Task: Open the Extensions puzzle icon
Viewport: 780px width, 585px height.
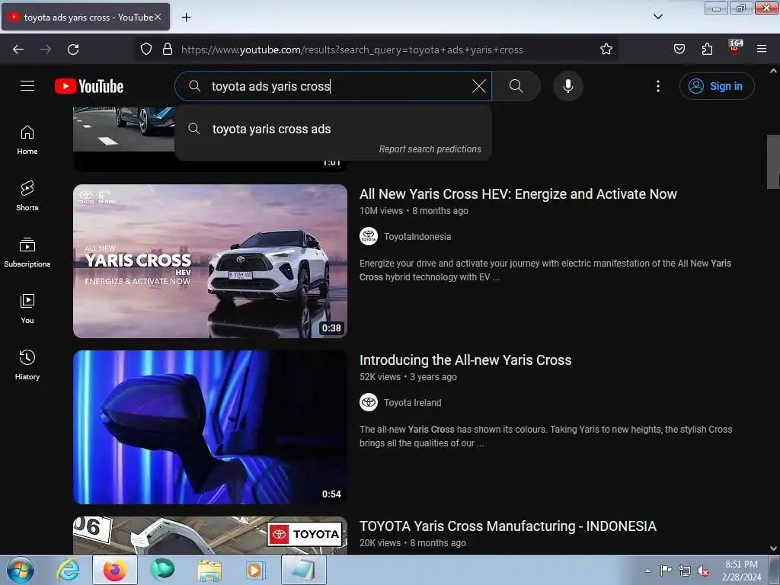Action: 707,50
